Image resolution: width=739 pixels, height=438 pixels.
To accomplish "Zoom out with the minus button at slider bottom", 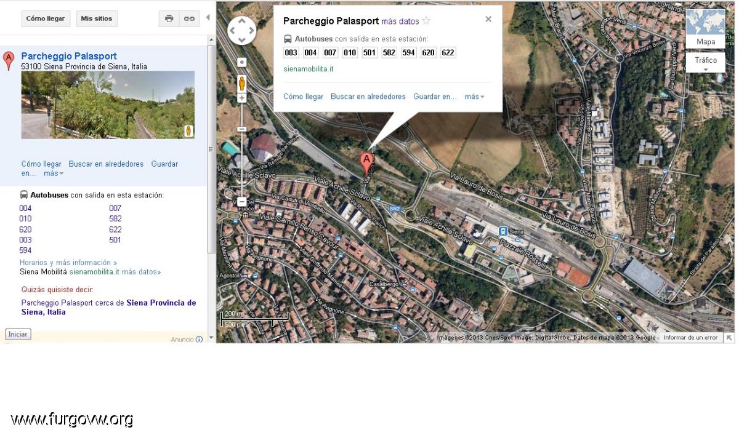I will click(x=242, y=202).
